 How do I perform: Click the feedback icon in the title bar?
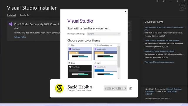(x=164, y=1)
